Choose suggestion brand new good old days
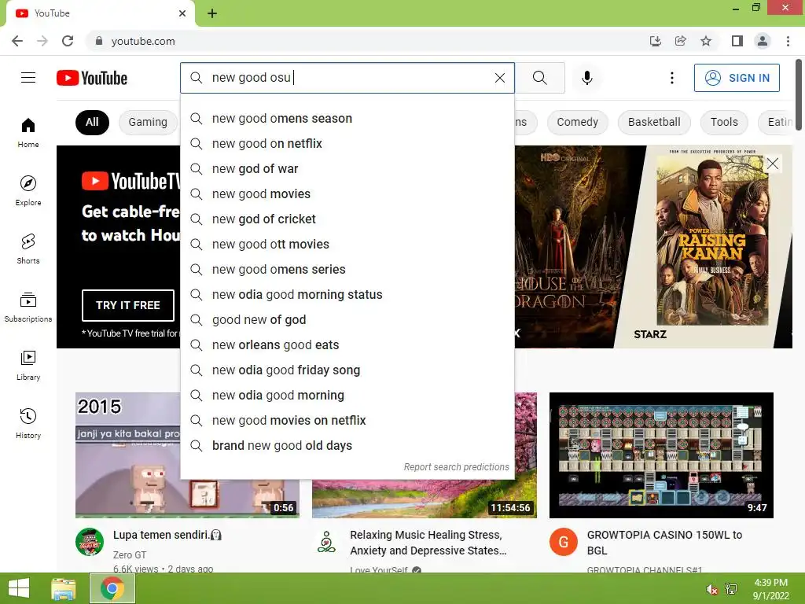This screenshot has width=805, height=604. tap(347, 445)
